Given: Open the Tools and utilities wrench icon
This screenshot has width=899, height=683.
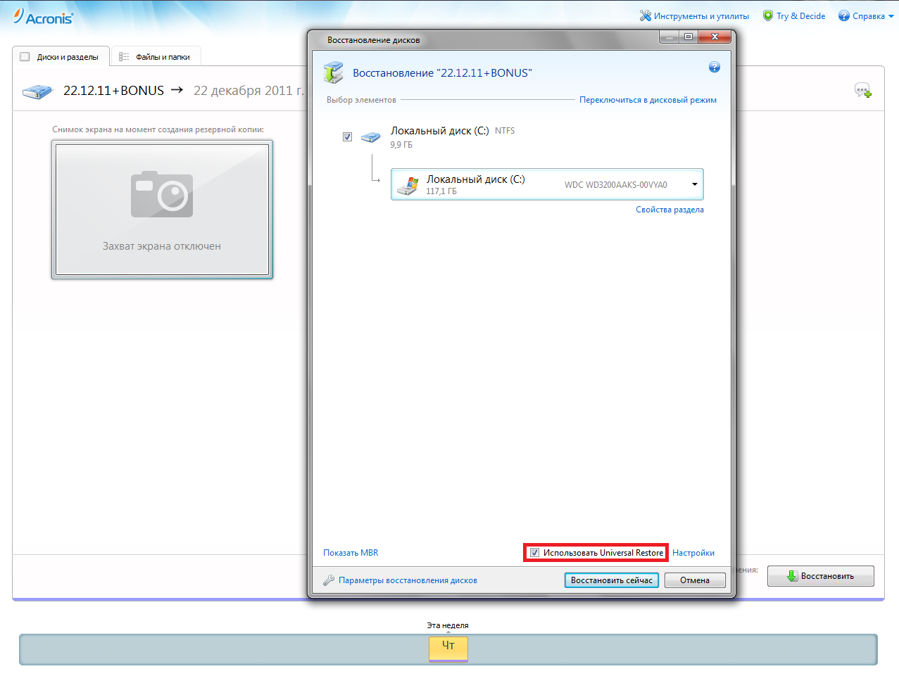Looking at the screenshot, I should (645, 15).
